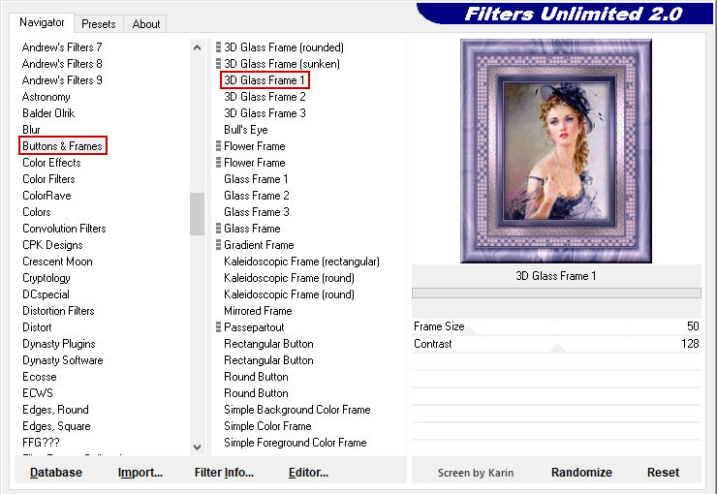Open the About tab
717x494 pixels.
tap(146, 24)
